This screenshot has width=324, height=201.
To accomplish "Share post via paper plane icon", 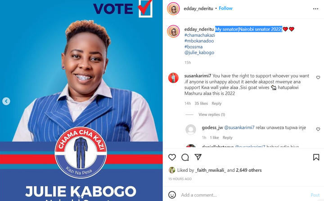I will [198, 157].
